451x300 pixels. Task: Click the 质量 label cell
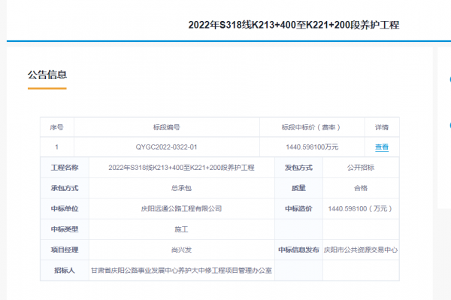(298, 188)
